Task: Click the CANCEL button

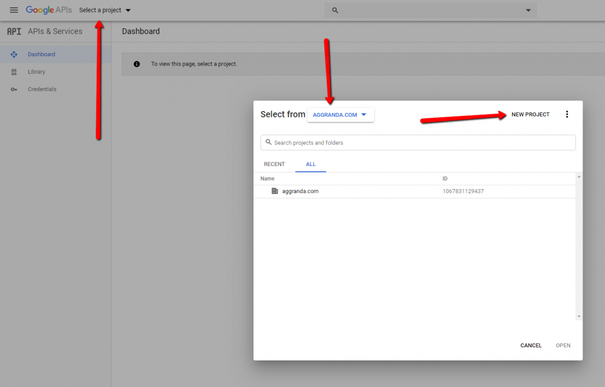Action: click(x=531, y=345)
